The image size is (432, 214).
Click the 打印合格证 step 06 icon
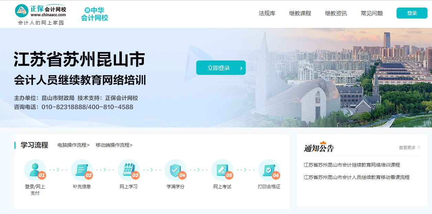pyautogui.click(x=269, y=170)
